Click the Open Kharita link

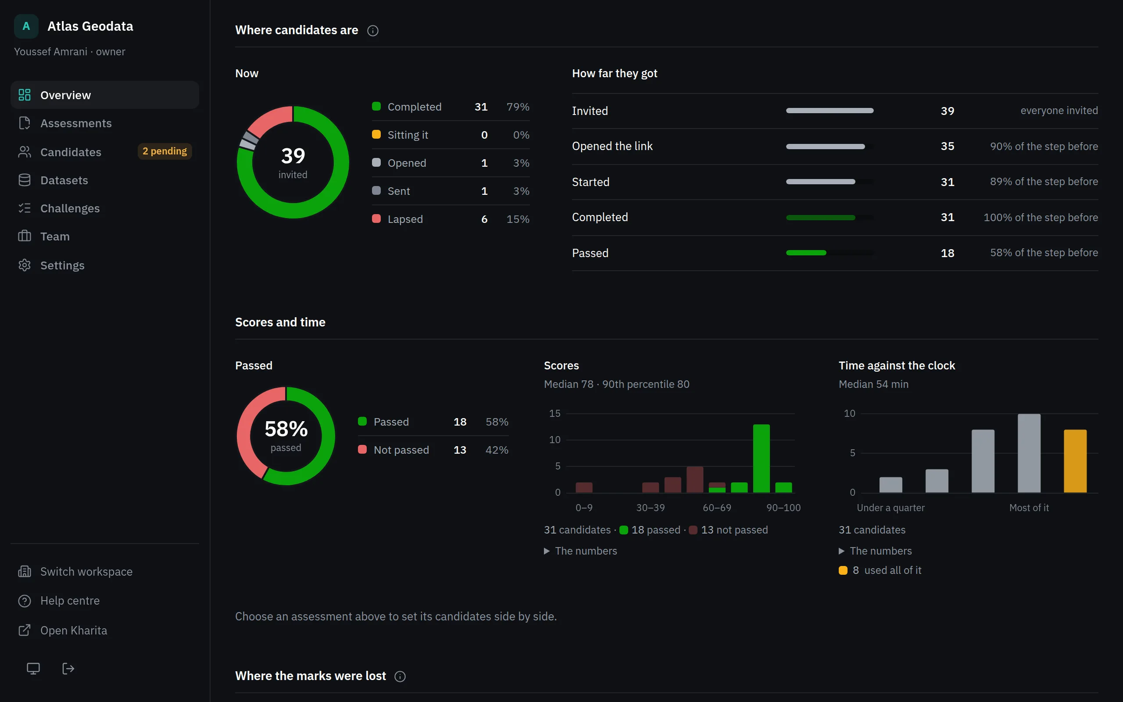(x=105, y=630)
